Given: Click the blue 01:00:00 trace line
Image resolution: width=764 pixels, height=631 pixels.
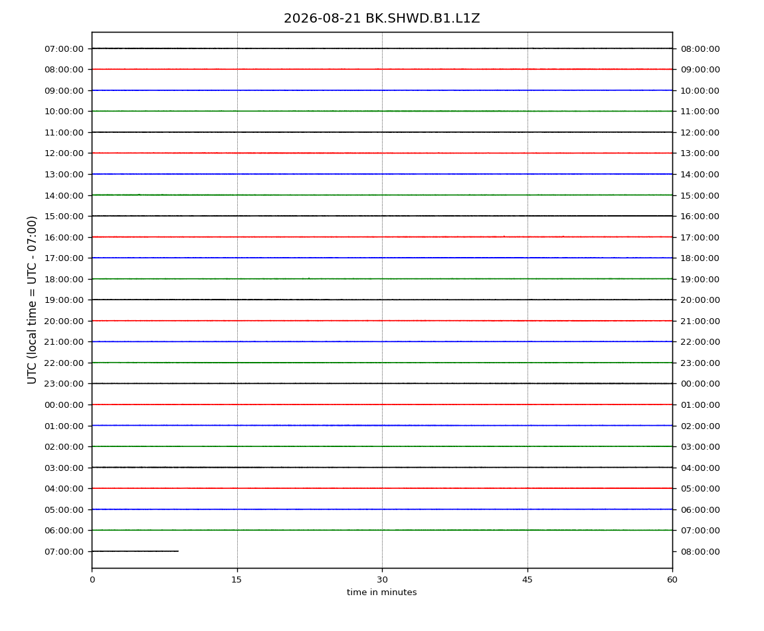Looking at the screenshot, I should point(382,425).
